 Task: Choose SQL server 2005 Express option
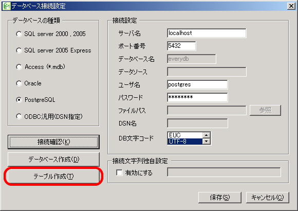[x=19, y=50]
